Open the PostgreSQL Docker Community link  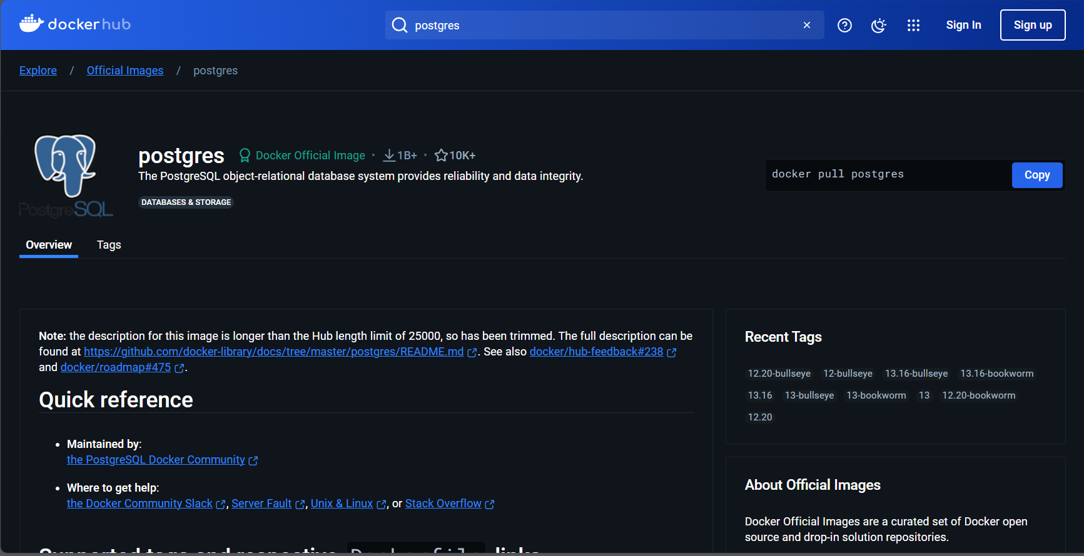(156, 460)
